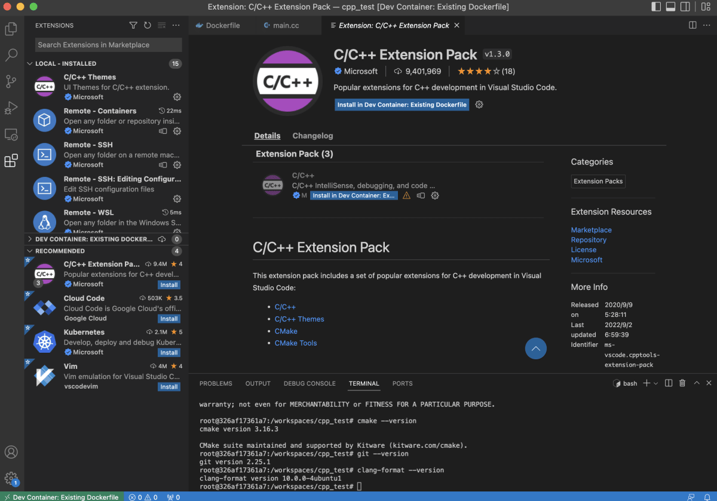Open the Ports panel tab
Screen dimensions: 717x501
pyautogui.click(x=403, y=383)
